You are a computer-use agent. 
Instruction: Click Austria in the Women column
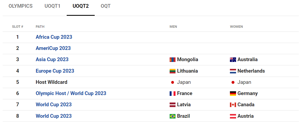(x=246, y=116)
